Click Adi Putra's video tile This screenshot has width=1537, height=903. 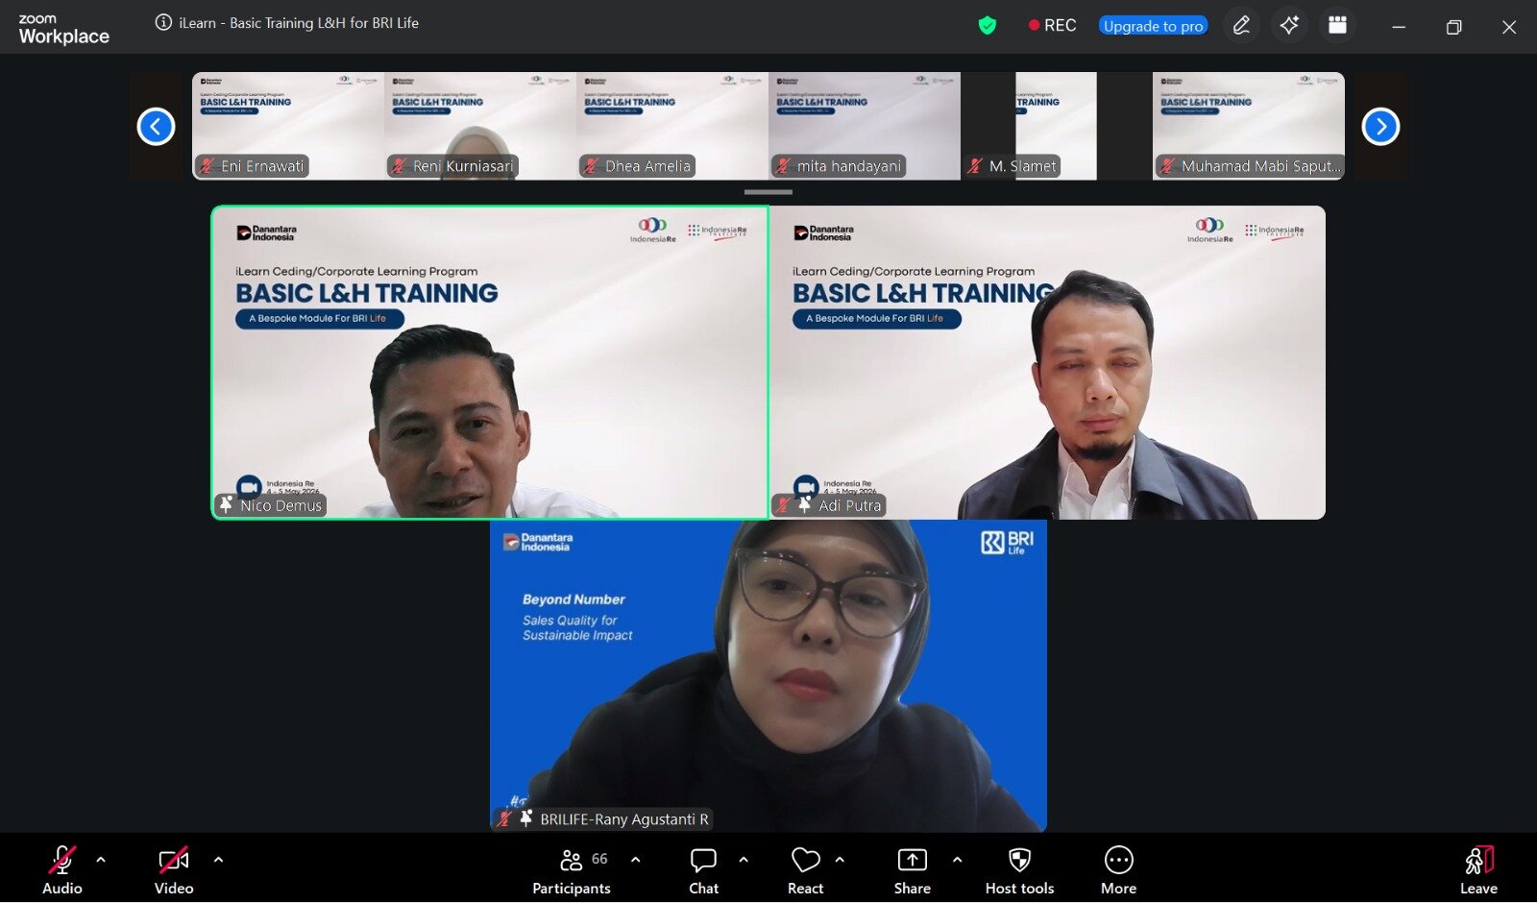(1047, 363)
